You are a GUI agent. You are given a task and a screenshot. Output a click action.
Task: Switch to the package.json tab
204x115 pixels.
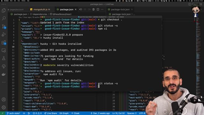(67, 9)
